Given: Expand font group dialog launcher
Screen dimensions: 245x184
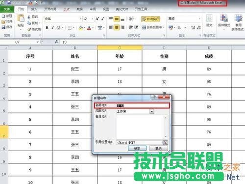Looking at the screenshot, I should click(104, 35).
